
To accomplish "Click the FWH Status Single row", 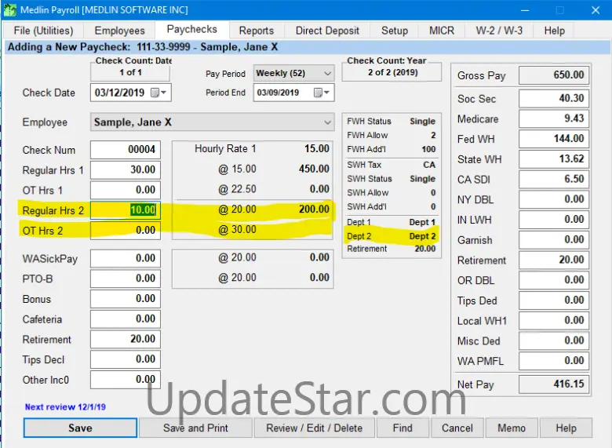I will [x=391, y=122].
